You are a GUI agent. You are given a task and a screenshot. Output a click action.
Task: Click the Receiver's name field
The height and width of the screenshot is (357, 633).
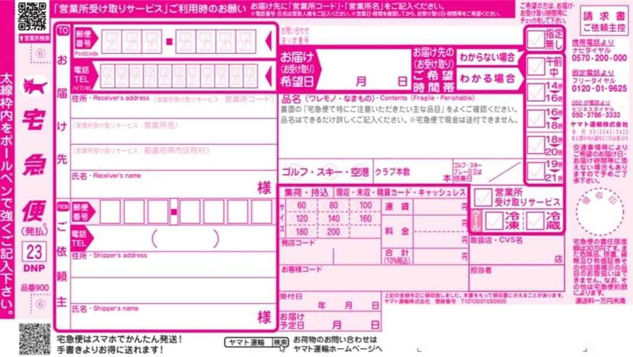173,184
